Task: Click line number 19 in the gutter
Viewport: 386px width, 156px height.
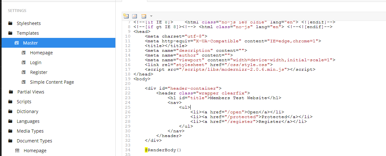Action: coord(128,79)
